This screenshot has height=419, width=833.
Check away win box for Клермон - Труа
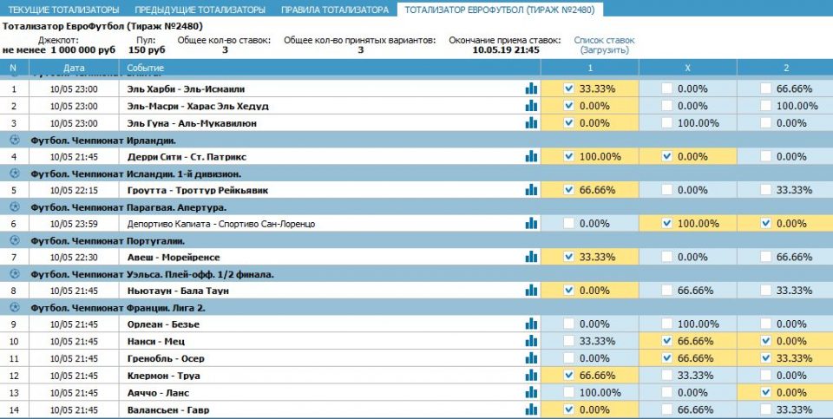765,376
